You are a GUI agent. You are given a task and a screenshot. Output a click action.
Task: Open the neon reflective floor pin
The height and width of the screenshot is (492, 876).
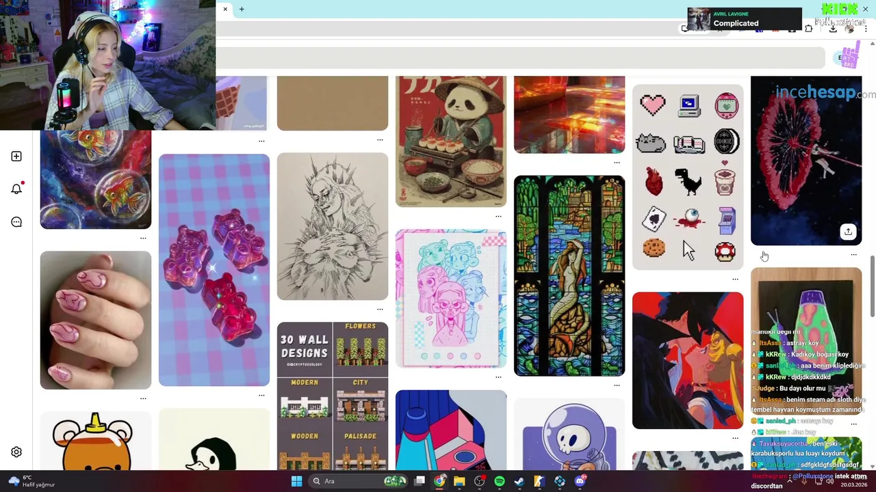[569, 115]
